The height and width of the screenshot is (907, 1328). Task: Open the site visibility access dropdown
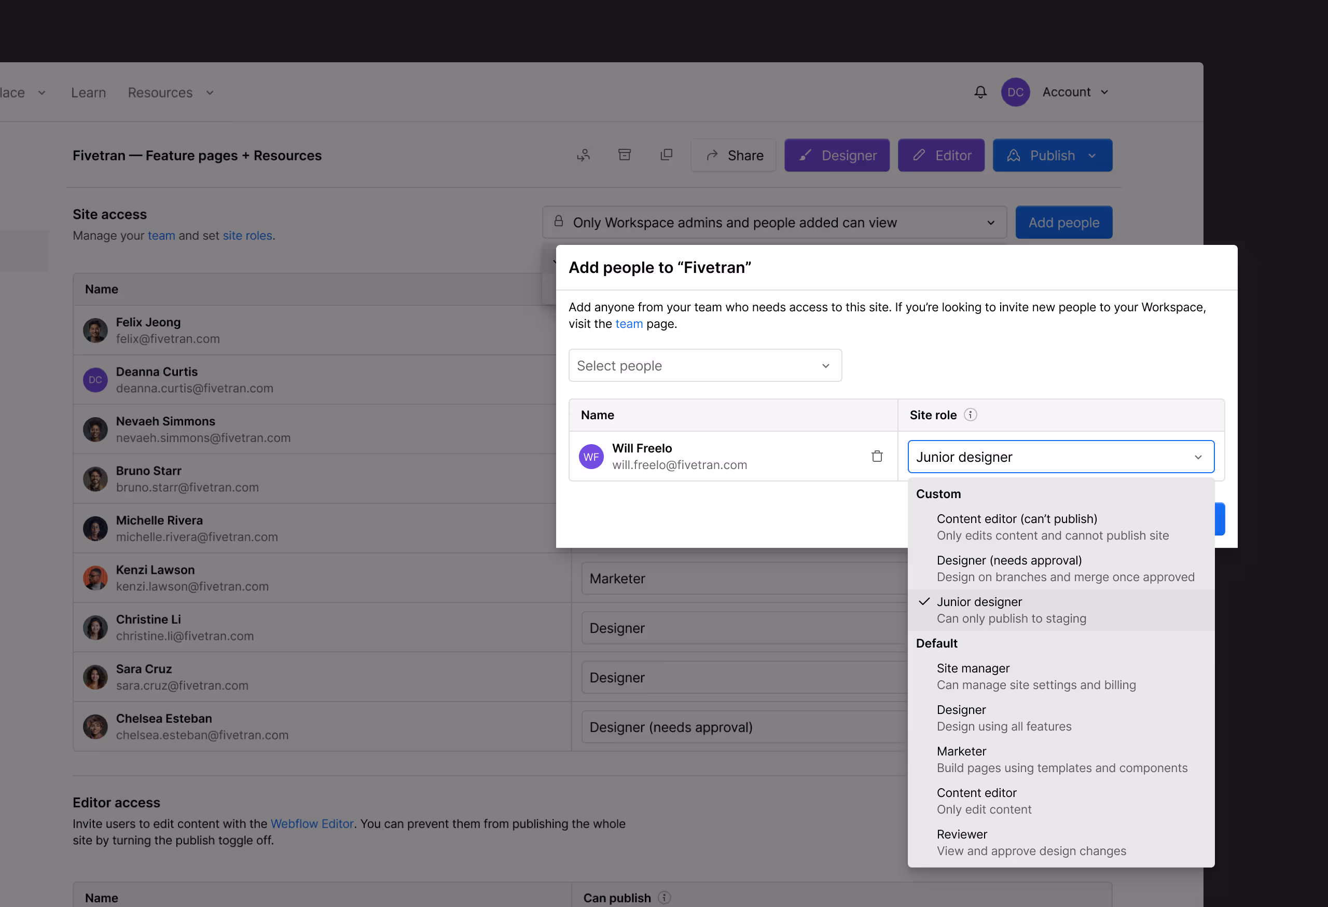click(773, 222)
